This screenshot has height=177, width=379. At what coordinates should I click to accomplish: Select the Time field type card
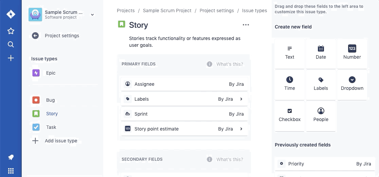(290, 85)
